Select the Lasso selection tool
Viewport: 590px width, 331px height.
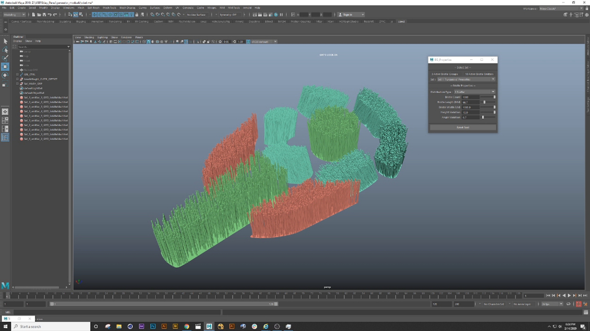[5, 50]
